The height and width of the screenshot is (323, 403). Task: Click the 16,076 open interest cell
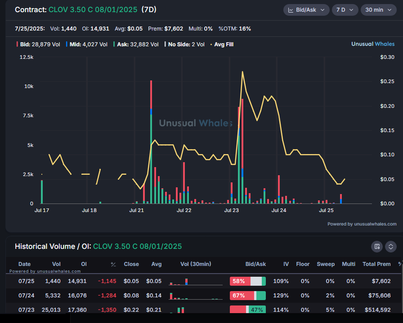(77, 296)
